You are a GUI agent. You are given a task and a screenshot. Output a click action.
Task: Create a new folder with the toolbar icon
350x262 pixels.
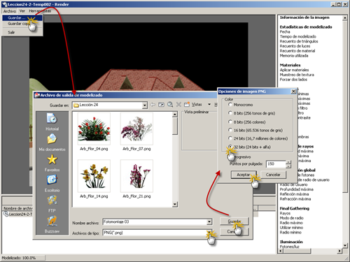[187, 105]
